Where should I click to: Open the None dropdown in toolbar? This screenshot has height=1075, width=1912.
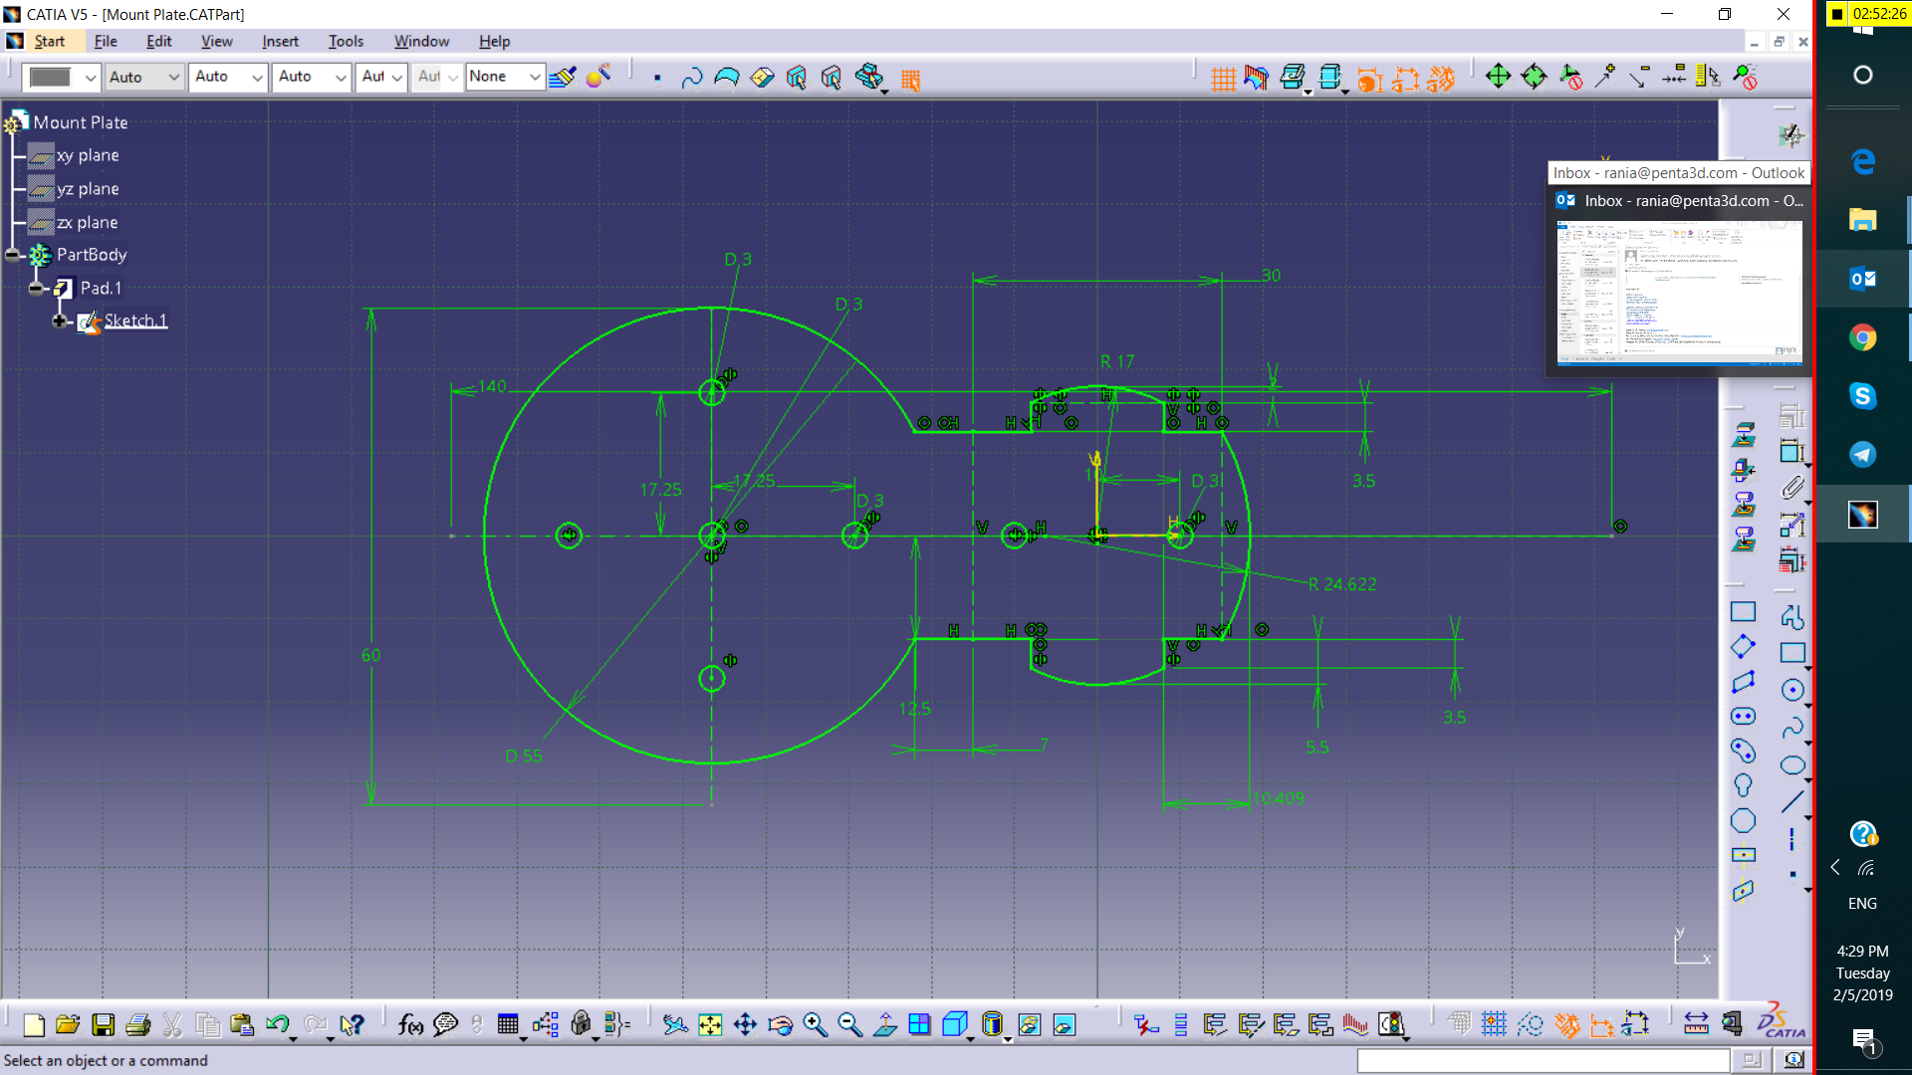click(x=534, y=77)
